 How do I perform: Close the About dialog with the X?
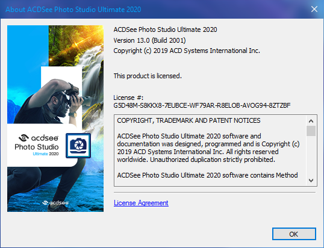(314, 9)
